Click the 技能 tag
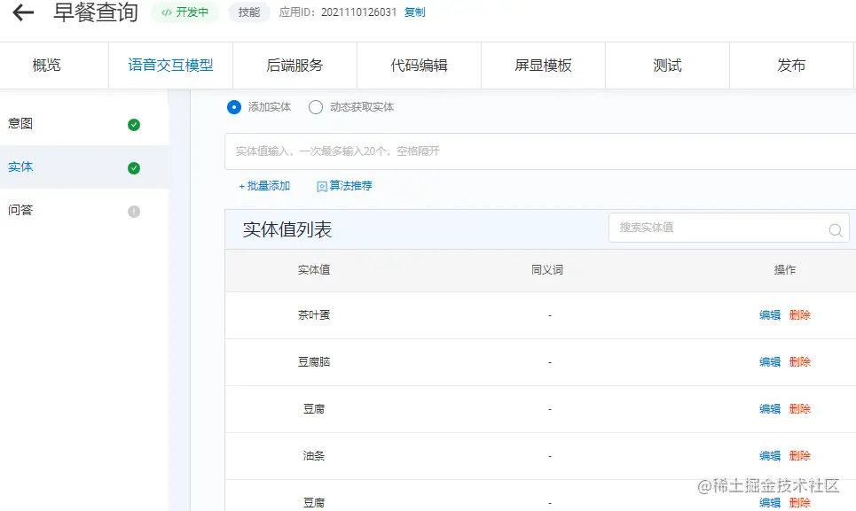 (249, 12)
